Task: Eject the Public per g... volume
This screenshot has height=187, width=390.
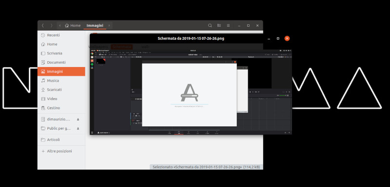Action: 78,128
